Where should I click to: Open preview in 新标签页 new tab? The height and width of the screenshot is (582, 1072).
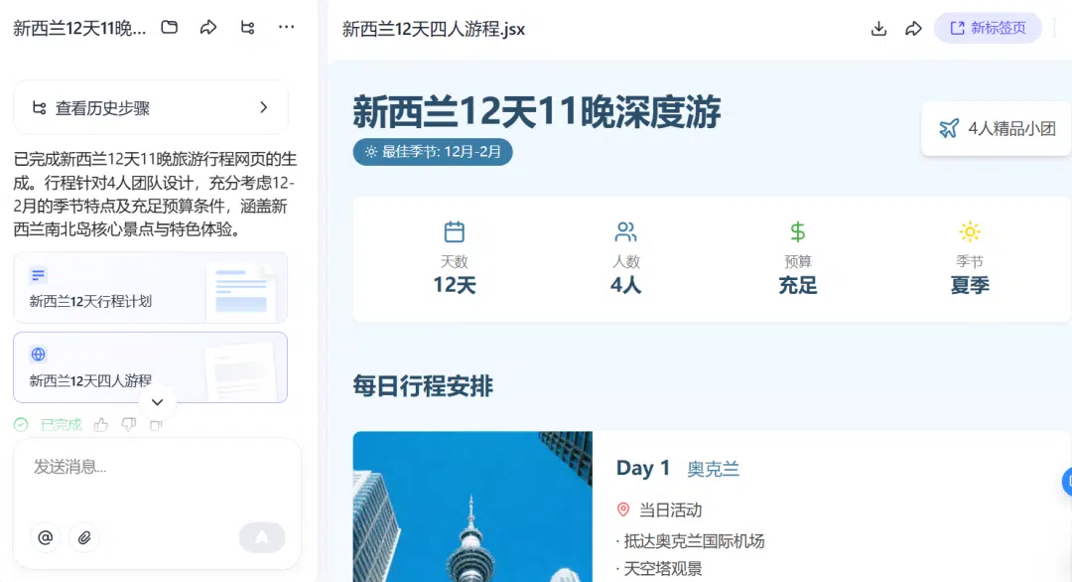tap(988, 28)
